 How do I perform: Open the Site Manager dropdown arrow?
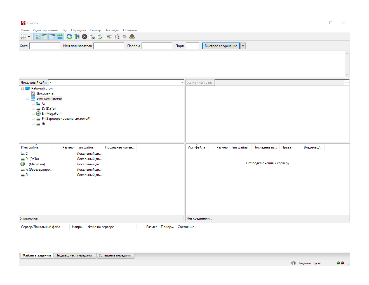pos(29,37)
